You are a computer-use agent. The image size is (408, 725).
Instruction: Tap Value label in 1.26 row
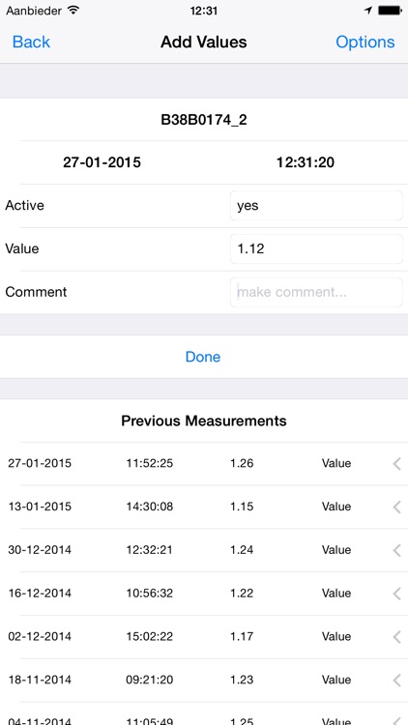pyautogui.click(x=336, y=463)
